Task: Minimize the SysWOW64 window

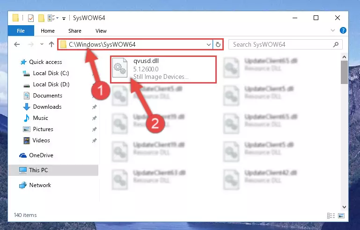Action: click(295, 18)
